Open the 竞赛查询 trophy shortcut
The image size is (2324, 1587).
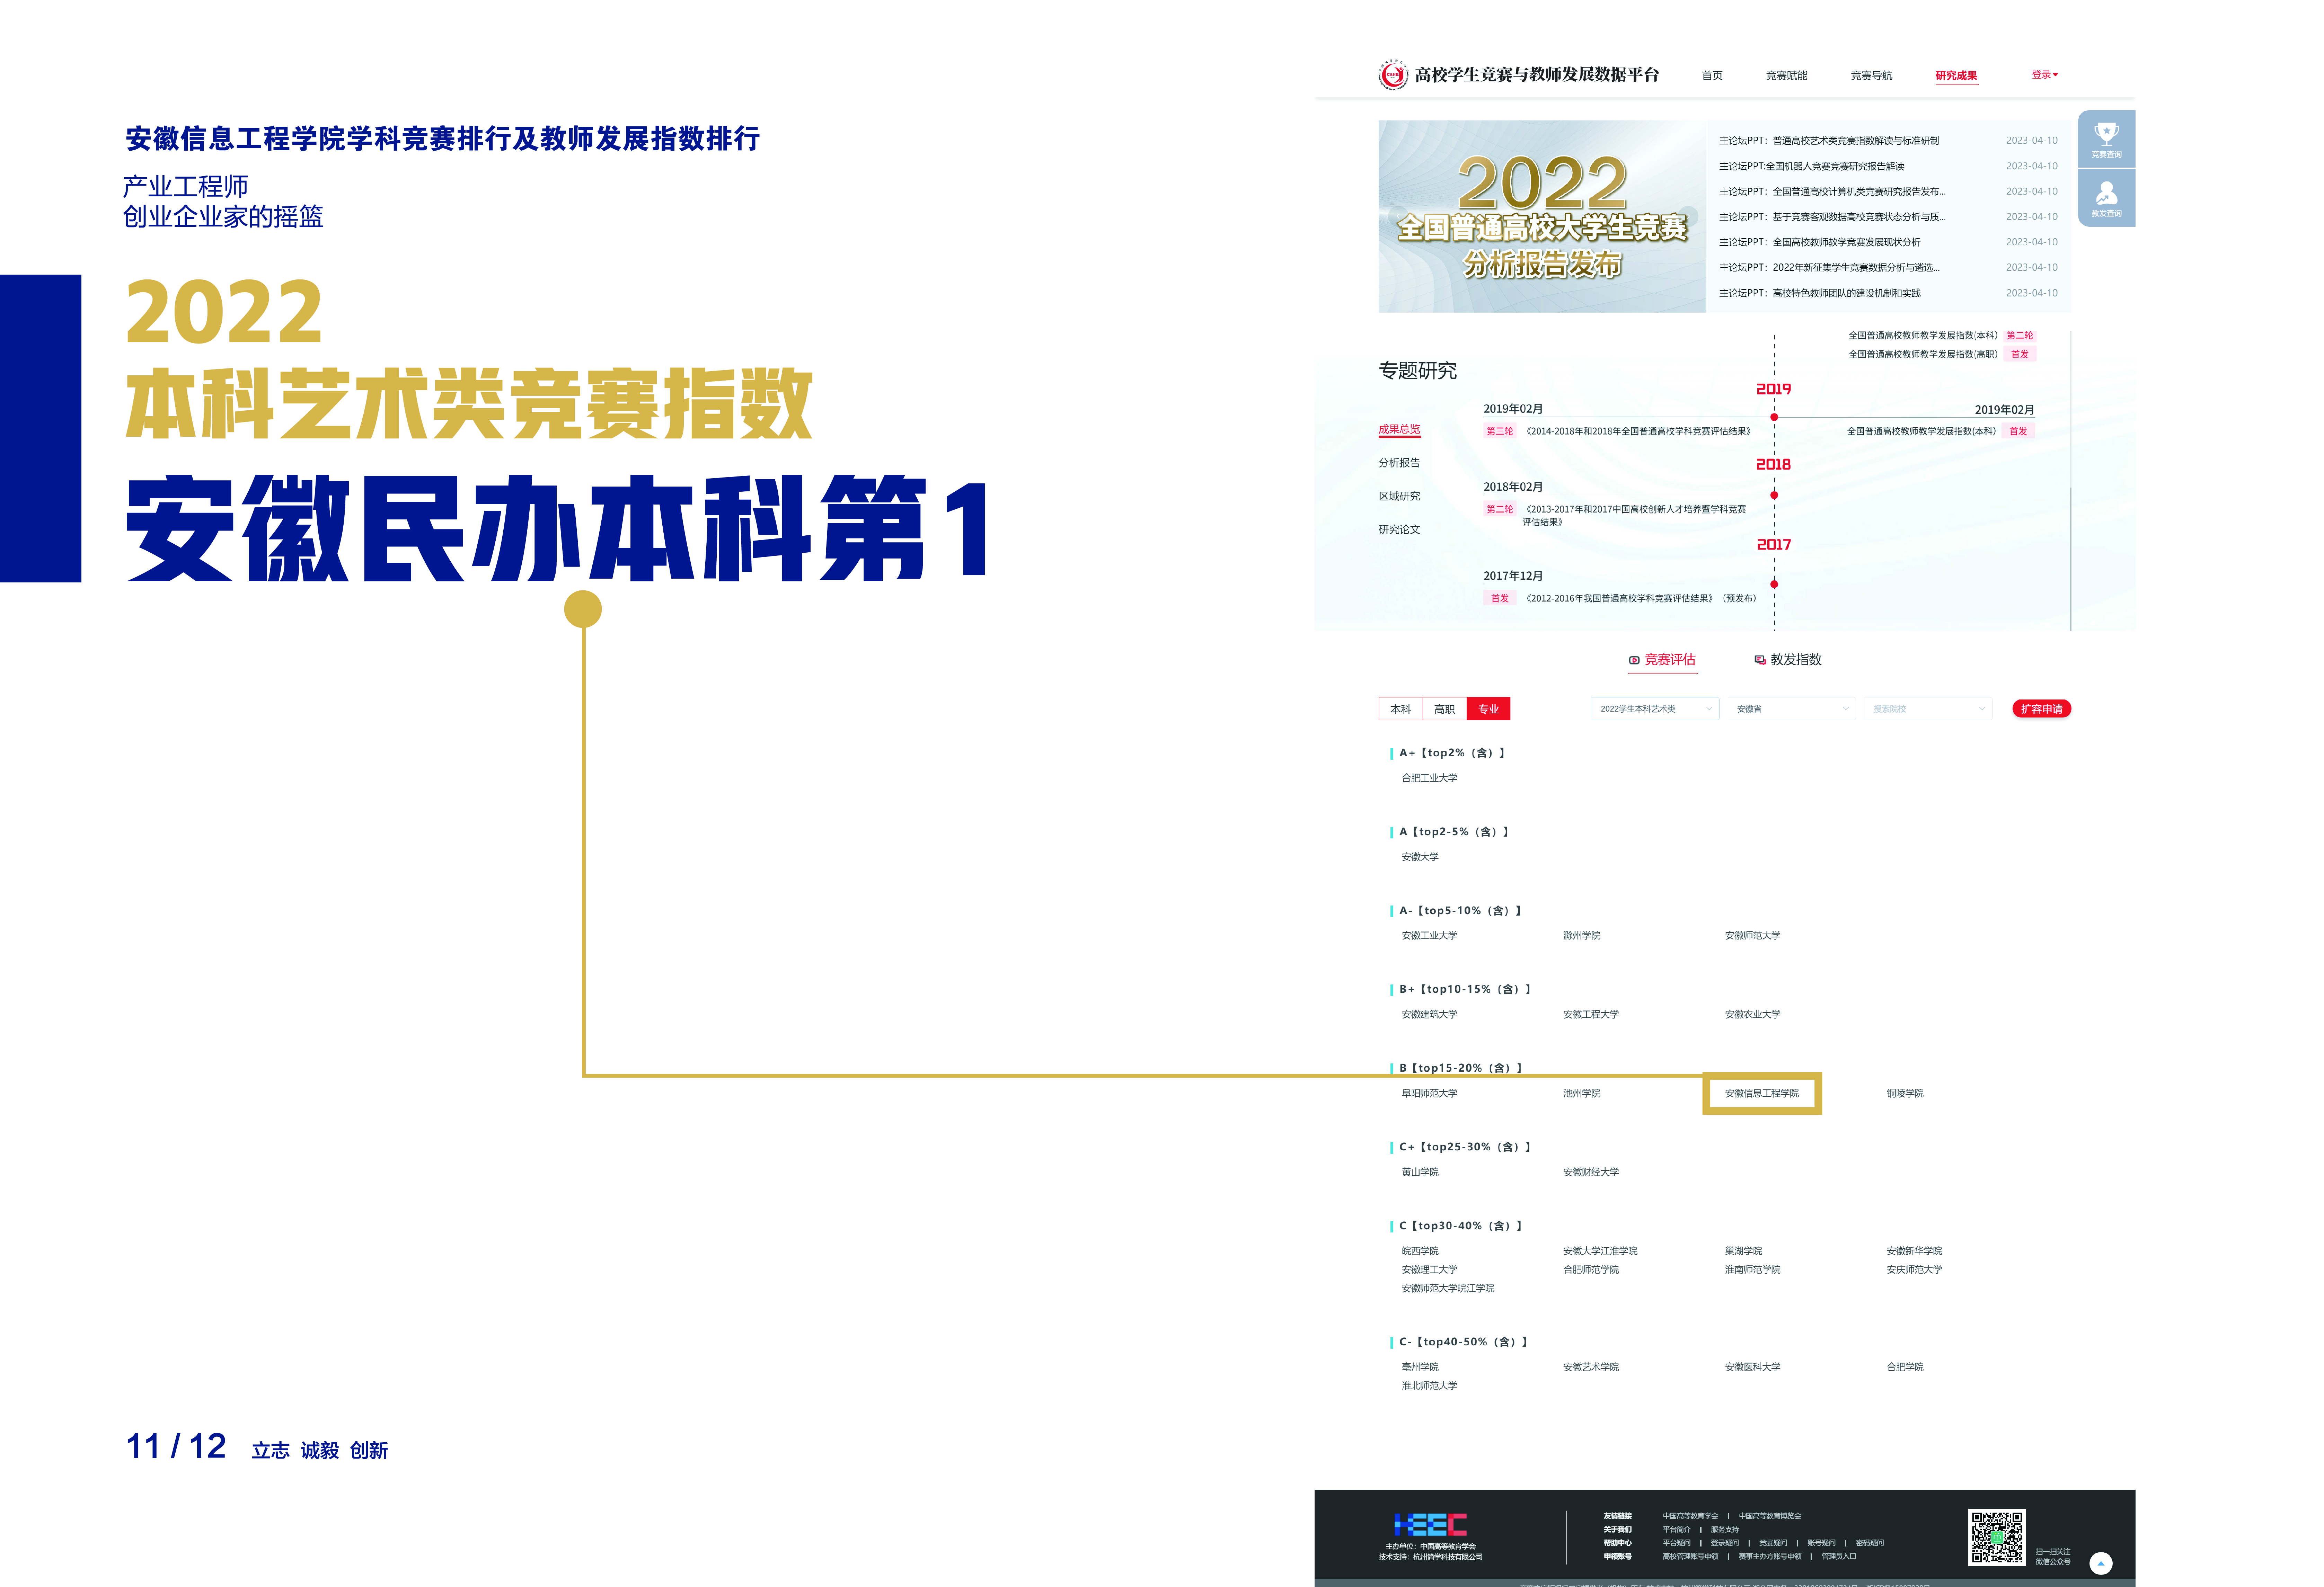(2106, 139)
